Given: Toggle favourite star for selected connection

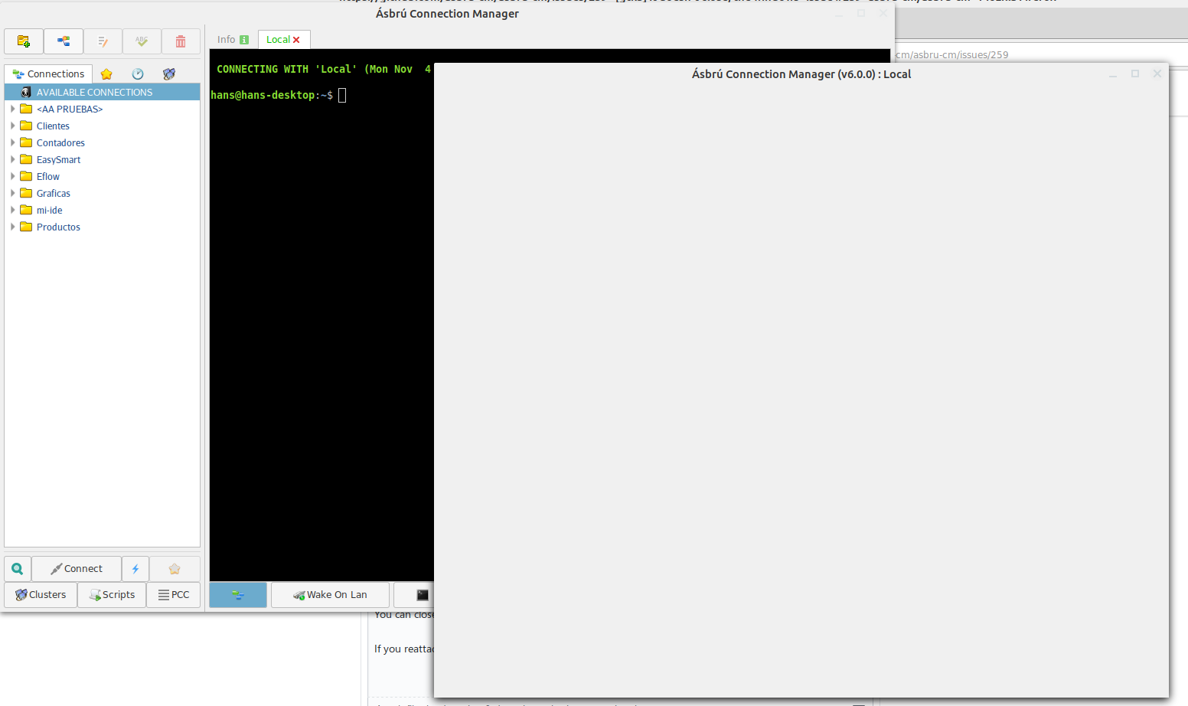Looking at the screenshot, I should pos(175,568).
